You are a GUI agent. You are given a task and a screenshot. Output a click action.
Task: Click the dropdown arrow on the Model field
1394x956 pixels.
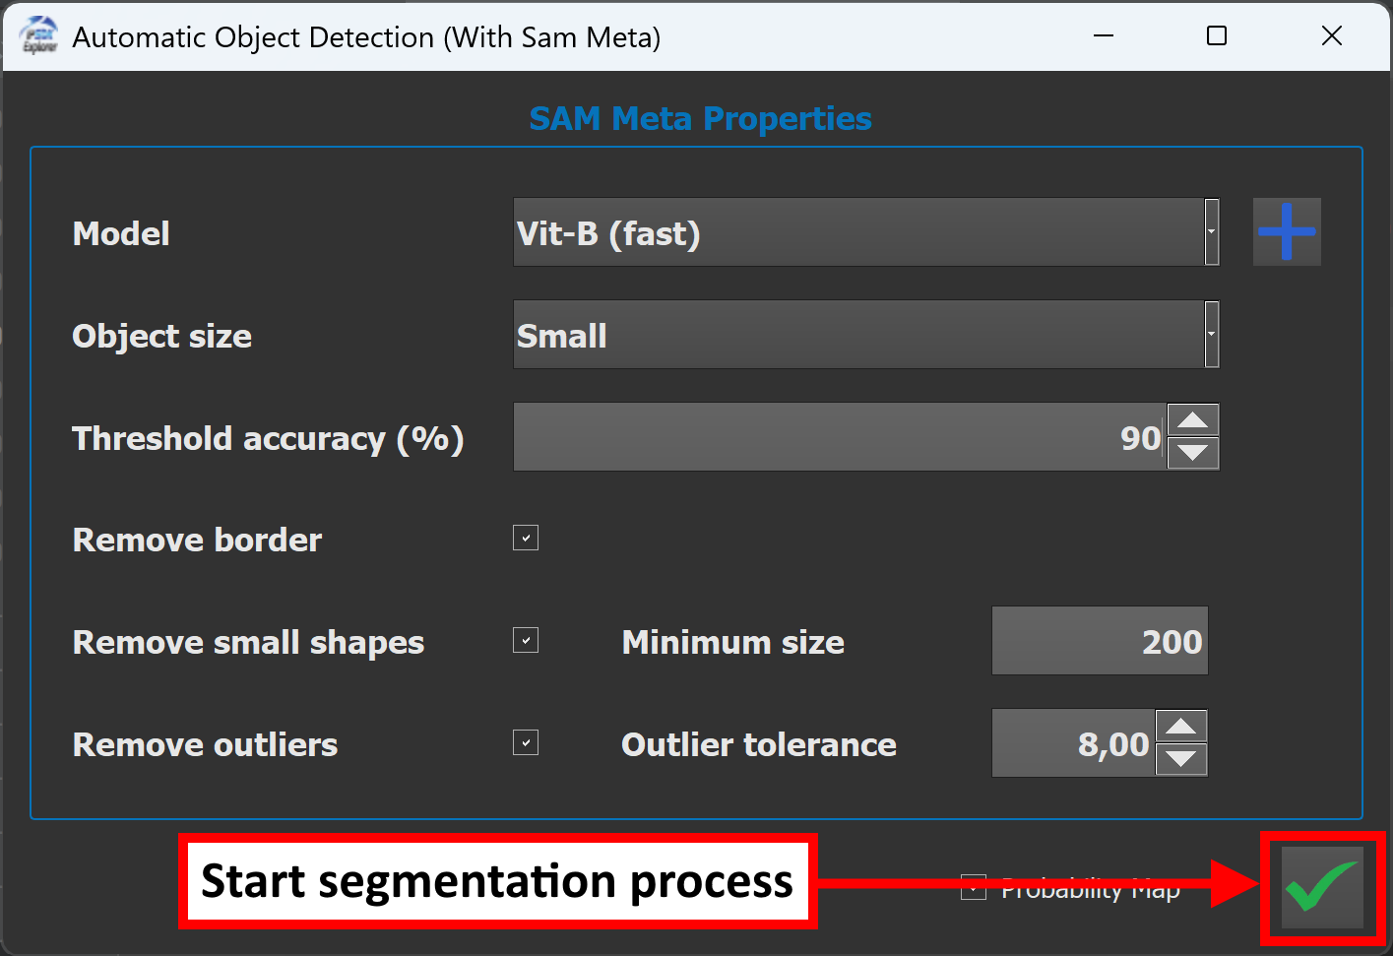coord(1211,232)
